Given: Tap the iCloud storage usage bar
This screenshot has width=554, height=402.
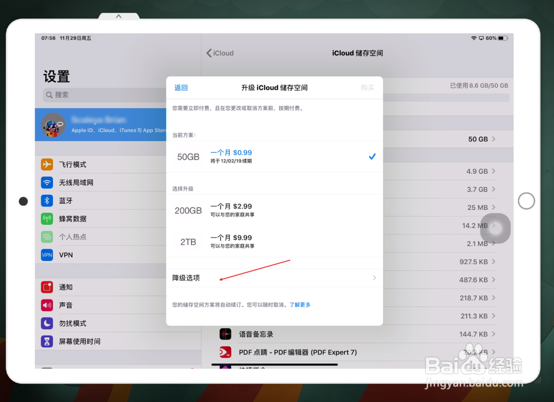Looking at the screenshot, I should (x=446, y=97).
